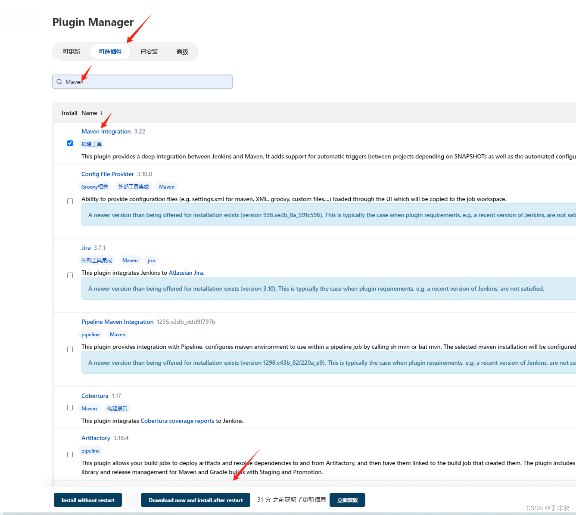This screenshot has height=515, width=576.
Task: Click the Plugin Manager heading
Action: [x=93, y=22]
